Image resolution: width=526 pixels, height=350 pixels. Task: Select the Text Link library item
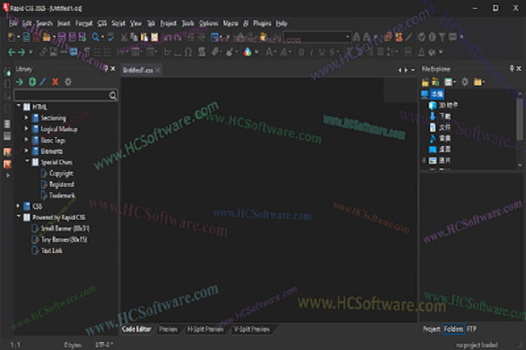pyautogui.click(x=51, y=251)
